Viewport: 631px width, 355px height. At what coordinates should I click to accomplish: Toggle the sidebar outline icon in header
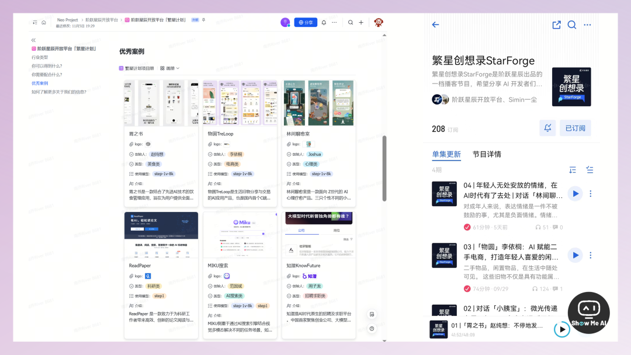tap(35, 23)
